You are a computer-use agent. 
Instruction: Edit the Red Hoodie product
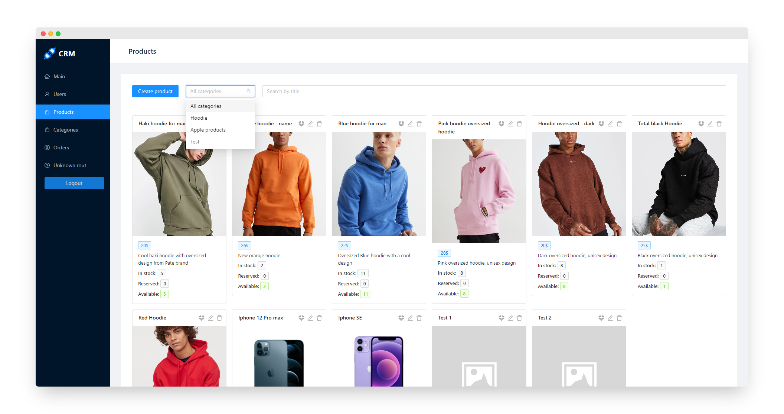(x=210, y=318)
